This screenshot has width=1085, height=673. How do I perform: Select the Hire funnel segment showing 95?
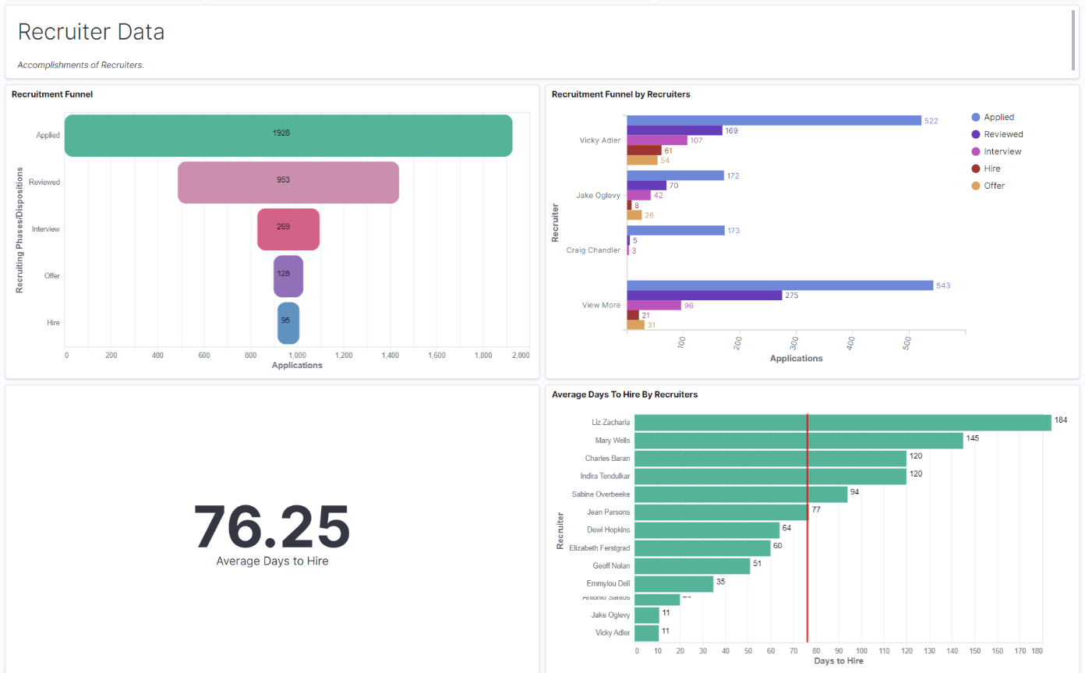pos(289,321)
